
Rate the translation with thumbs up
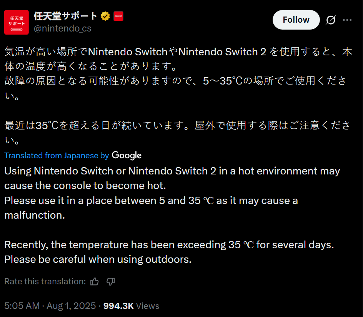95,282
